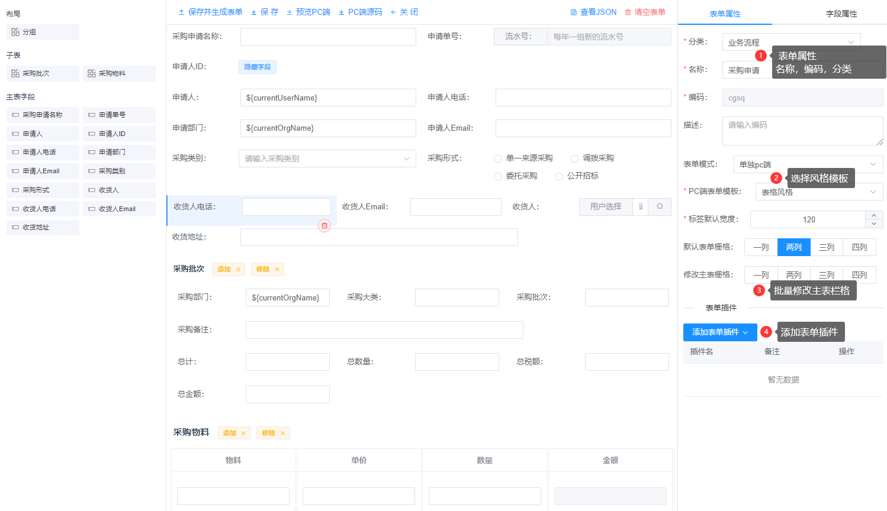Image resolution: width=887 pixels, height=511 pixels.
Task: Click the 申请人电话 input field
Action: click(583, 98)
